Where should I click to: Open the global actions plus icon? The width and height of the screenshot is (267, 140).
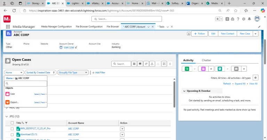coord(227,19)
